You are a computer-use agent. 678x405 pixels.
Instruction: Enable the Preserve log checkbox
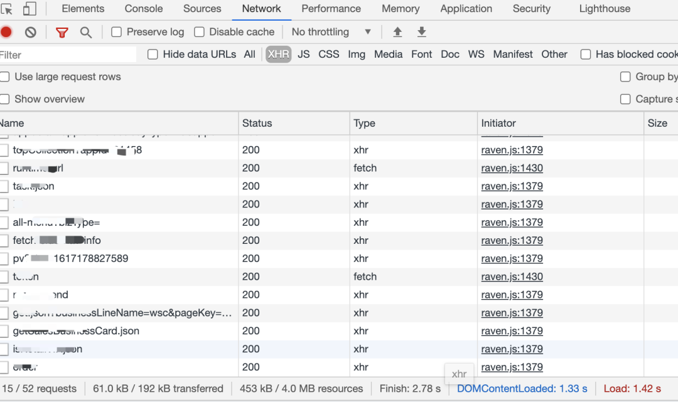[116, 32]
